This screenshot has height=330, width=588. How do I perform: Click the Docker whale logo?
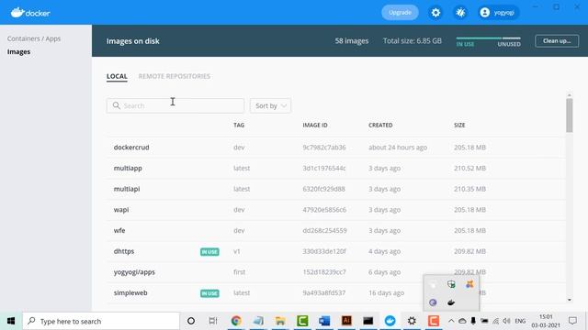30,13
